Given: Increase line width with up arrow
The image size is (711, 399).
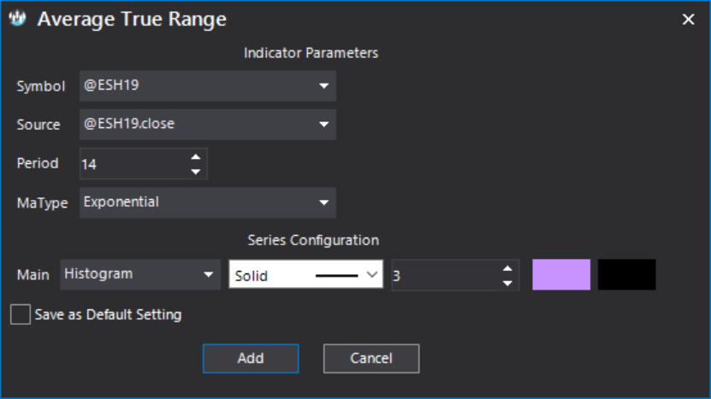Looking at the screenshot, I should point(507,268).
